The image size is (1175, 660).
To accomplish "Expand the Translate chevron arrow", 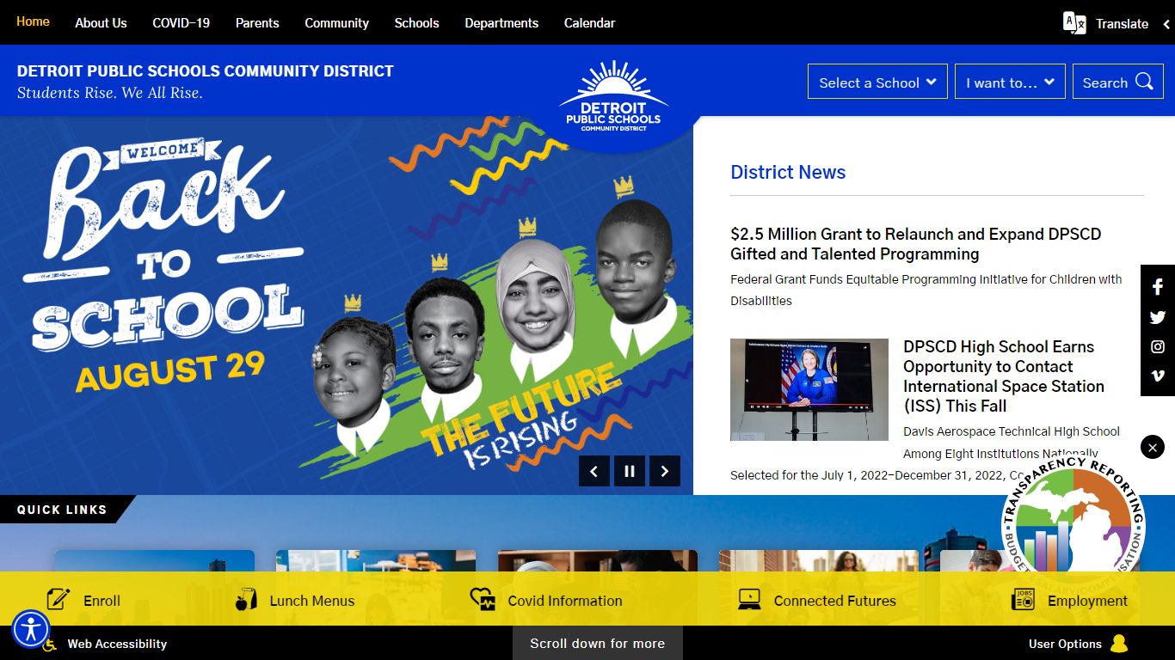I will coord(1167,24).
